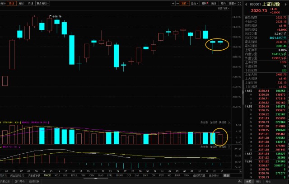Viewport: 289px width, 184px height.
Task: Switch indicator to MACD
Action: tap(47, 175)
